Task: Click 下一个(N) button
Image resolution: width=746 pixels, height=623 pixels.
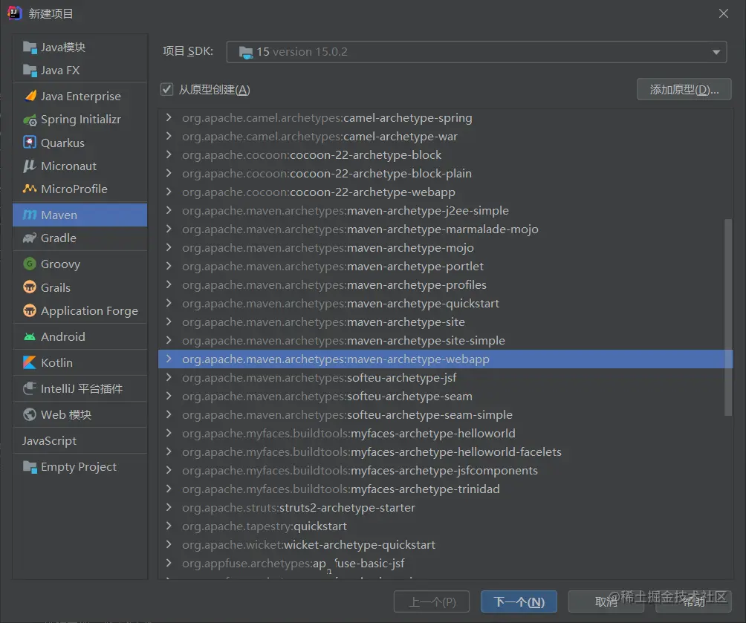Action: (519, 601)
